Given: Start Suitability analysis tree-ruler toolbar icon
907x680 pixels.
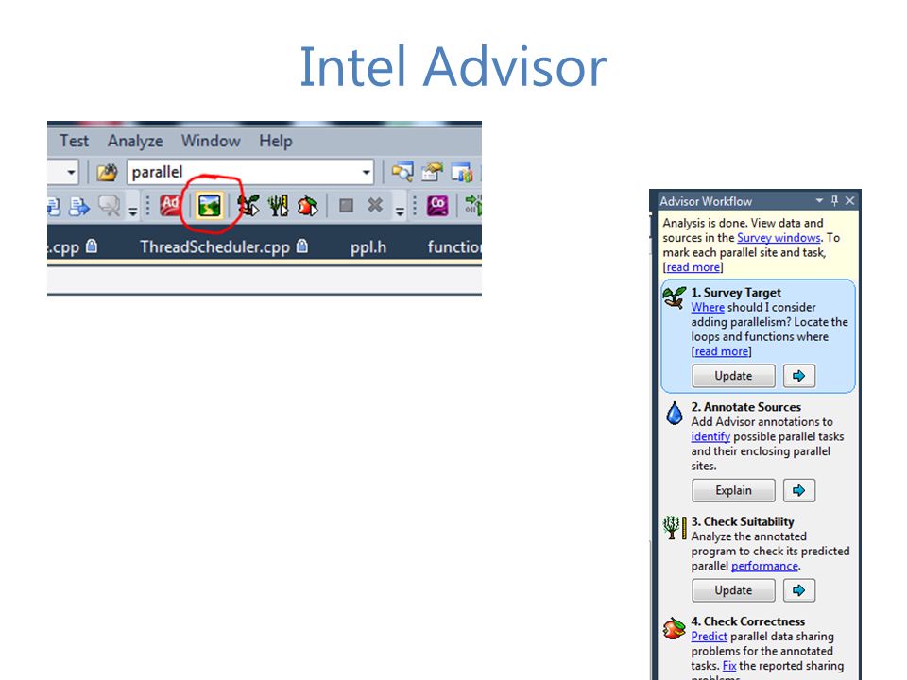Looking at the screenshot, I should point(278,205).
